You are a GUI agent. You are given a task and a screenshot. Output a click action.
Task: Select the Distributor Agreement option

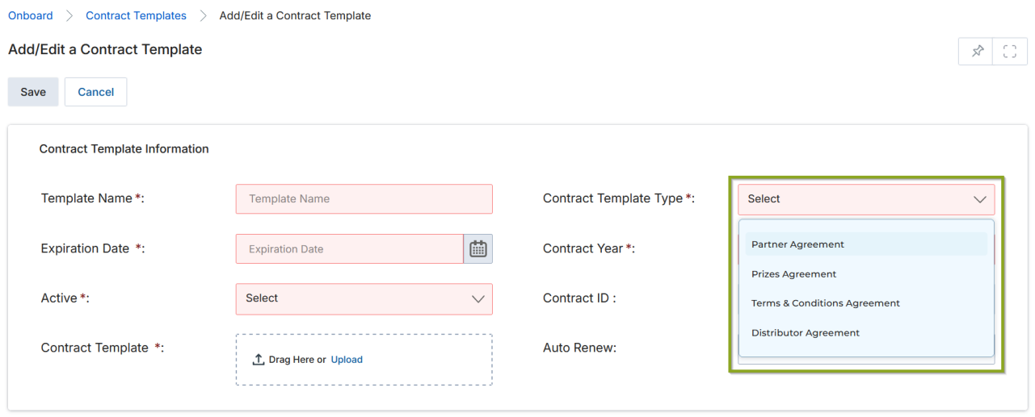[866, 332]
